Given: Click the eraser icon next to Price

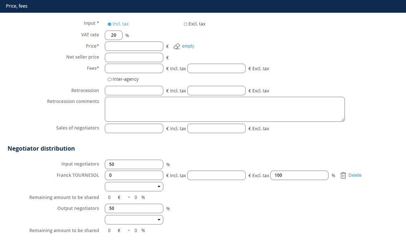Looking at the screenshot, I should 177,46.
